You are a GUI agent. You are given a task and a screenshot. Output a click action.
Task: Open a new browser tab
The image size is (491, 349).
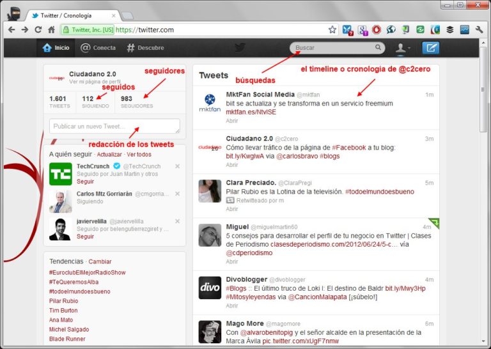(127, 15)
